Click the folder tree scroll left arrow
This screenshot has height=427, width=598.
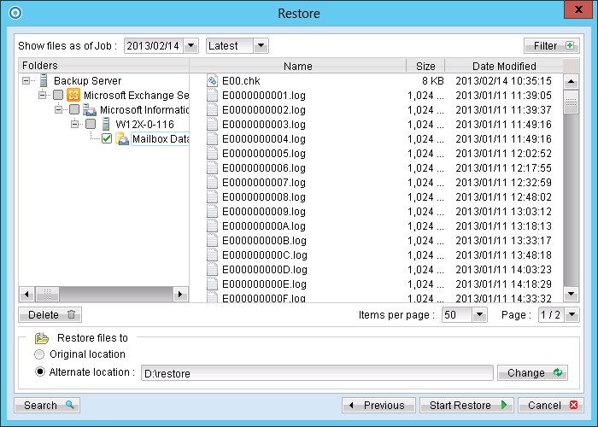point(26,294)
